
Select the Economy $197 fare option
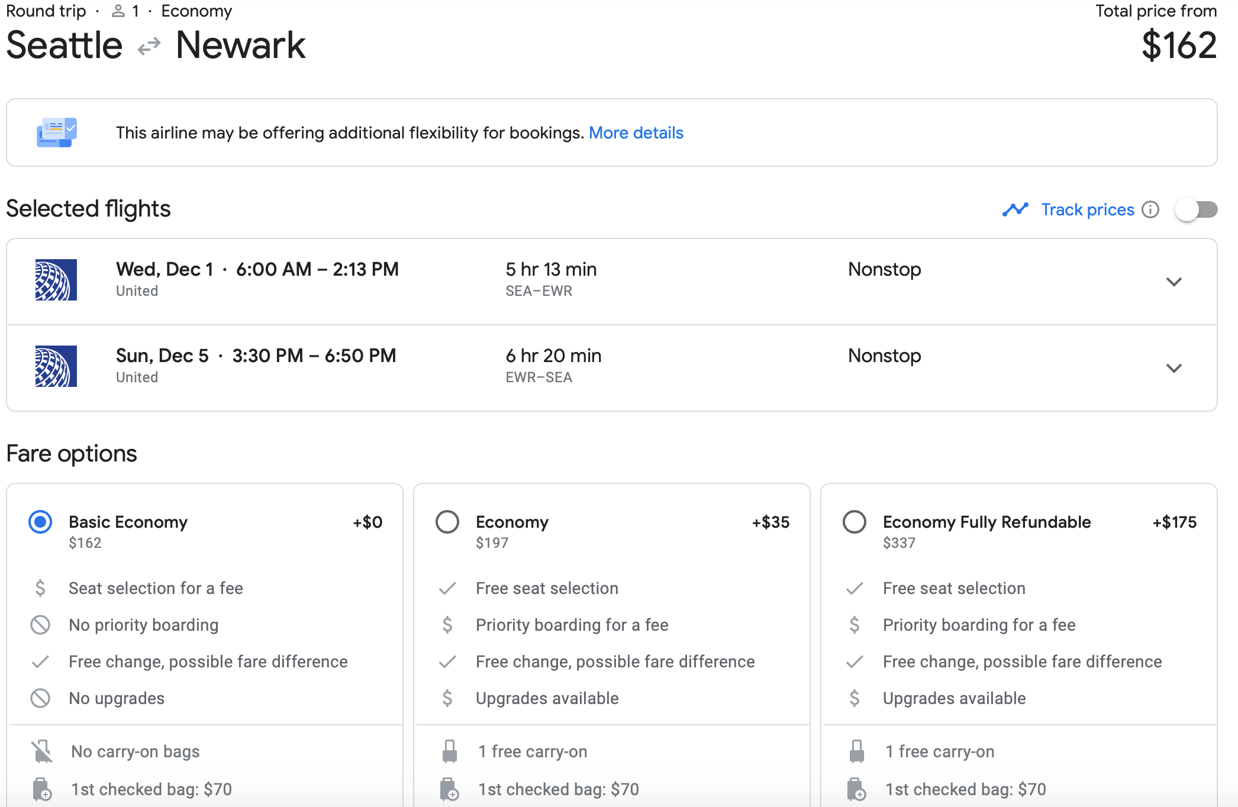pyautogui.click(x=447, y=522)
